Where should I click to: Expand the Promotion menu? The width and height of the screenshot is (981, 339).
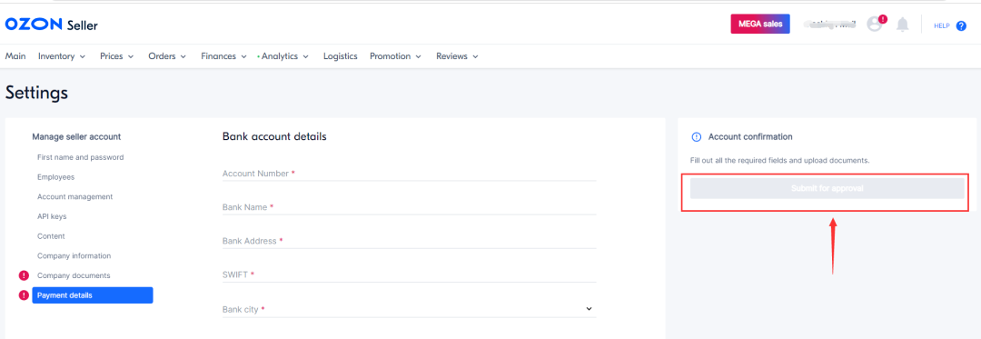[395, 56]
